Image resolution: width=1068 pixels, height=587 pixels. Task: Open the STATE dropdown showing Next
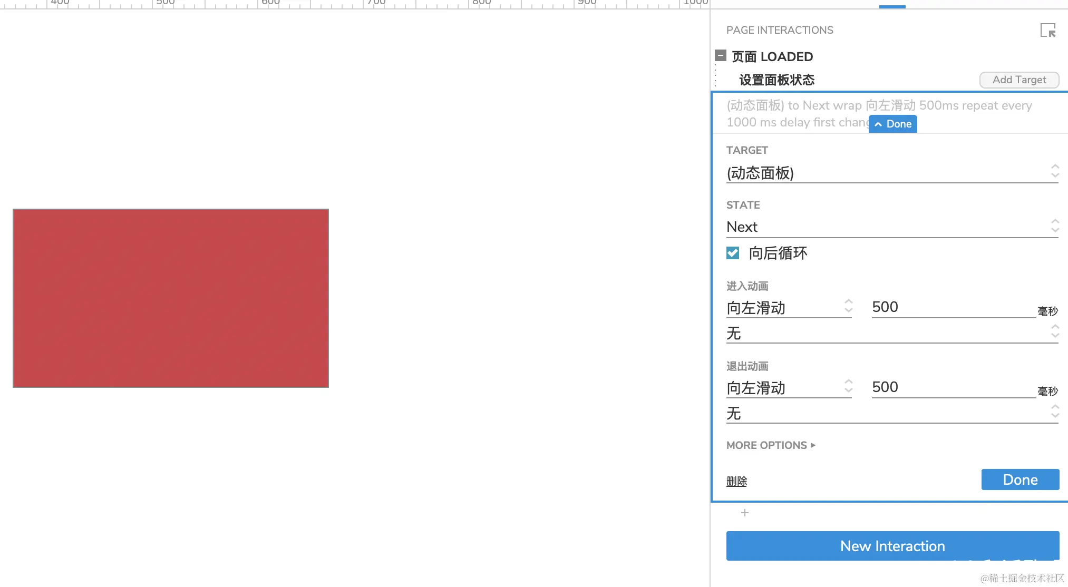point(892,227)
